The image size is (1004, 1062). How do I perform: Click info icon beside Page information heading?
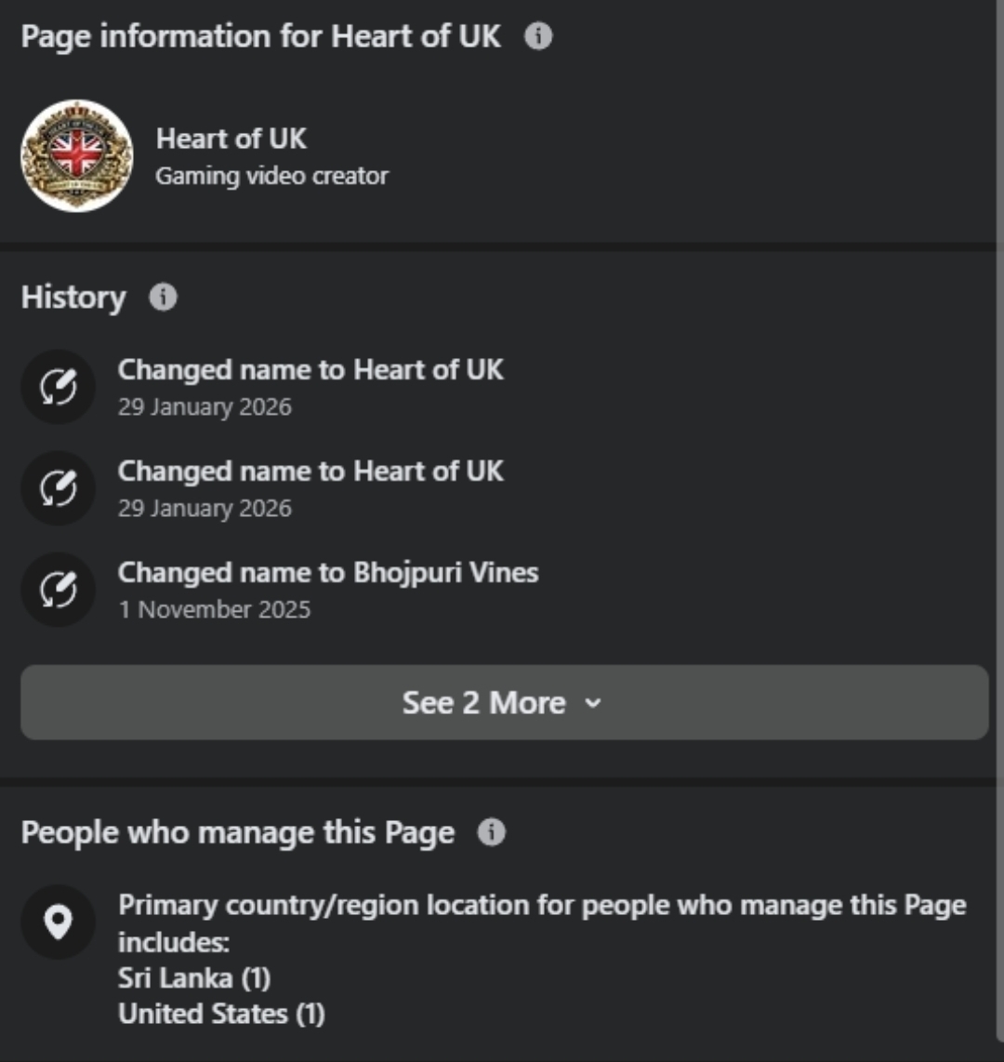tap(538, 37)
